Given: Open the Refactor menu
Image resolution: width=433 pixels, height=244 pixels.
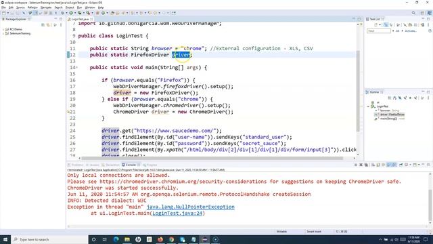Looking at the screenshot, I should click(x=32, y=7).
